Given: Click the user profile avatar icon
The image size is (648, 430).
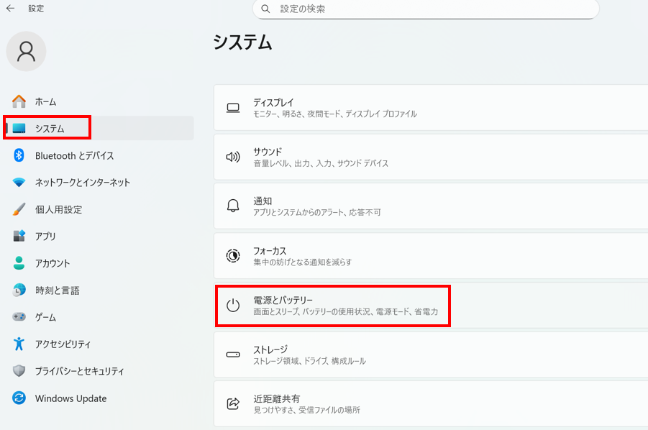Looking at the screenshot, I should (x=26, y=51).
